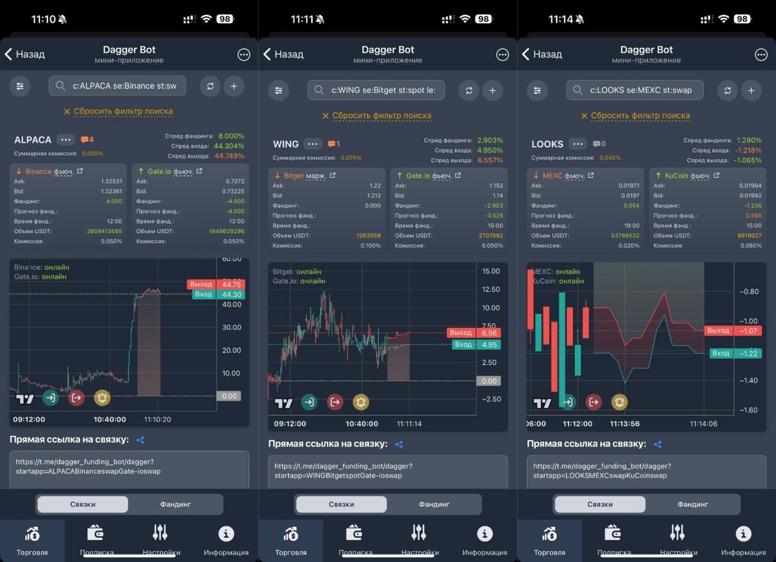Select Фандинг segment in ALPACA screen
The width and height of the screenshot is (776, 562).
click(175, 504)
